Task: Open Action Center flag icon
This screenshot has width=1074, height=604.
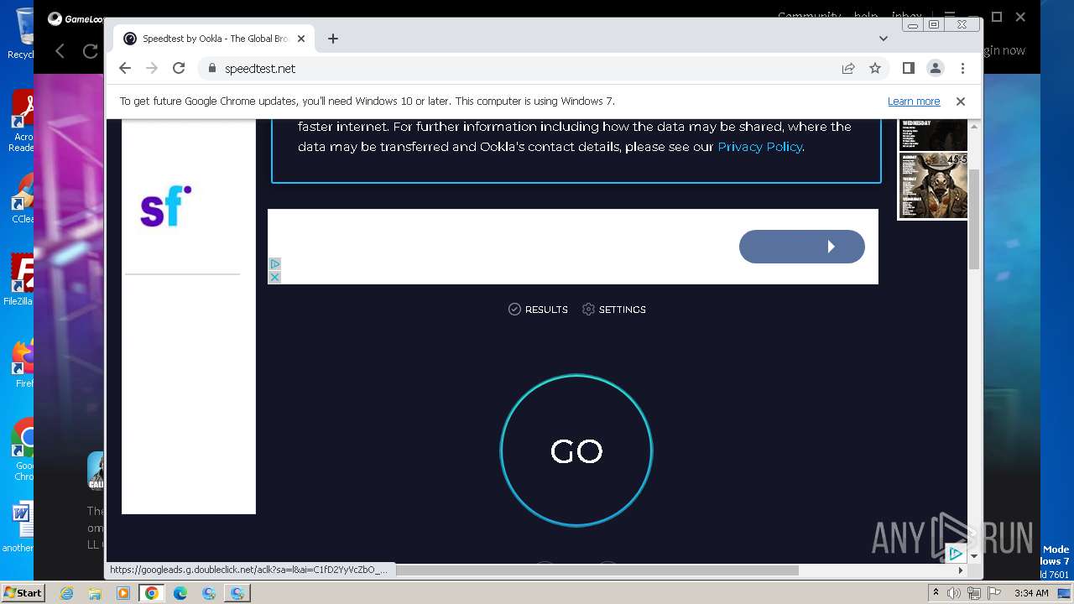Action: pyautogui.click(x=993, y=593)
